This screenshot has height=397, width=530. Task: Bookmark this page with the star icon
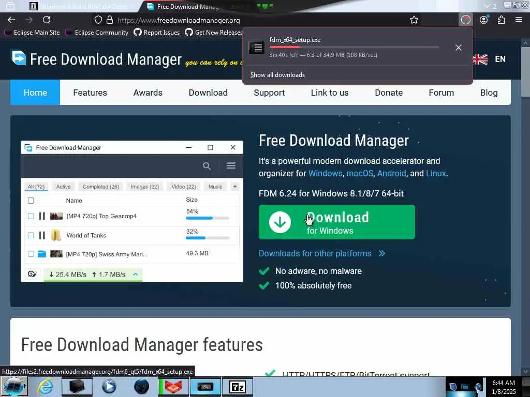414,20
